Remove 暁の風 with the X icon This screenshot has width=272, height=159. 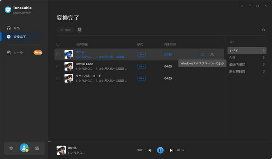tap(212, 55)
